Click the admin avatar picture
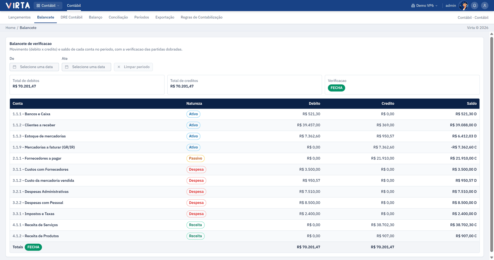Image resolution: width=494 pixels, height=260 pixels. coord(463,6)
